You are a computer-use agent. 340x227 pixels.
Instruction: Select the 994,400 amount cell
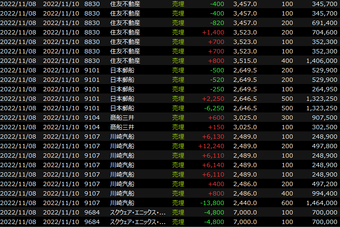(323, 193)
